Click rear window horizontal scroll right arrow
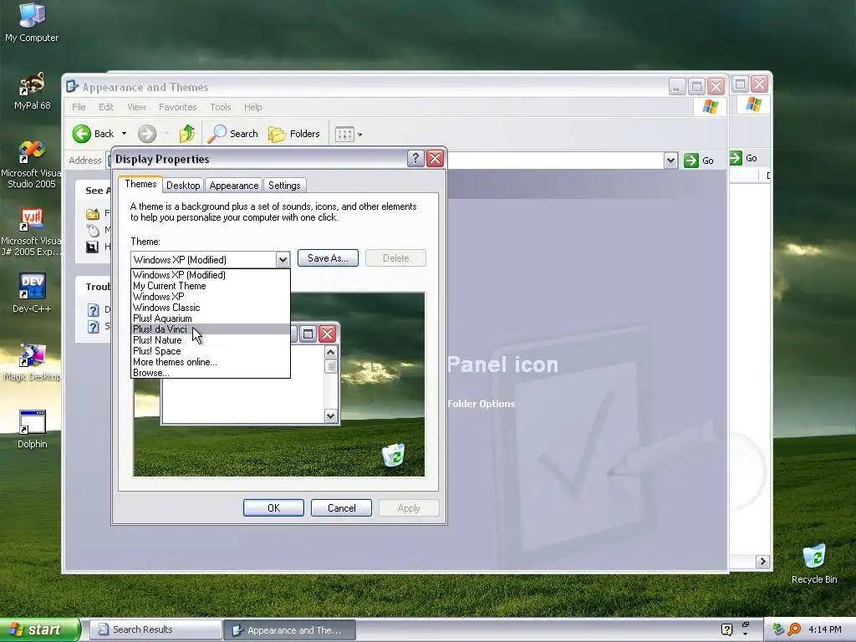The height and width of the screenshot is (642, 856). (x=762, y=561)
